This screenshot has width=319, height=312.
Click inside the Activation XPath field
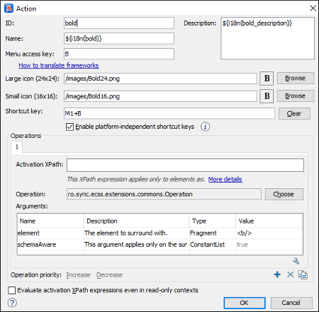click(185, 165)
